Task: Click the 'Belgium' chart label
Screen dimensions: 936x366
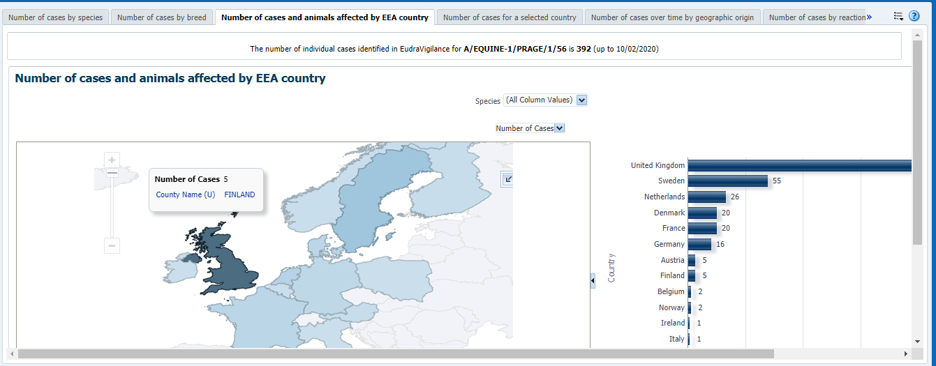Action: point(671,291)
